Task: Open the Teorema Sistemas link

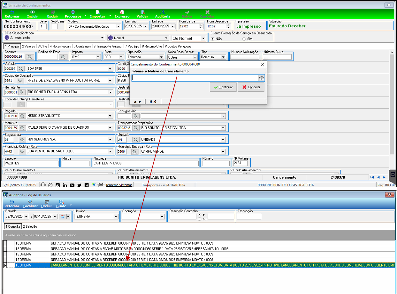Action: coord(119,185)
